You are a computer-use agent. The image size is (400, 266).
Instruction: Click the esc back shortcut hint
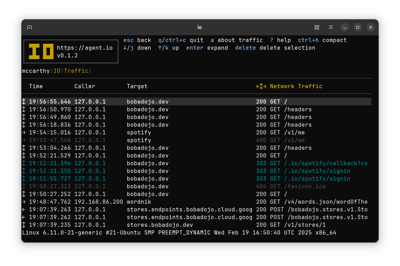137,40
